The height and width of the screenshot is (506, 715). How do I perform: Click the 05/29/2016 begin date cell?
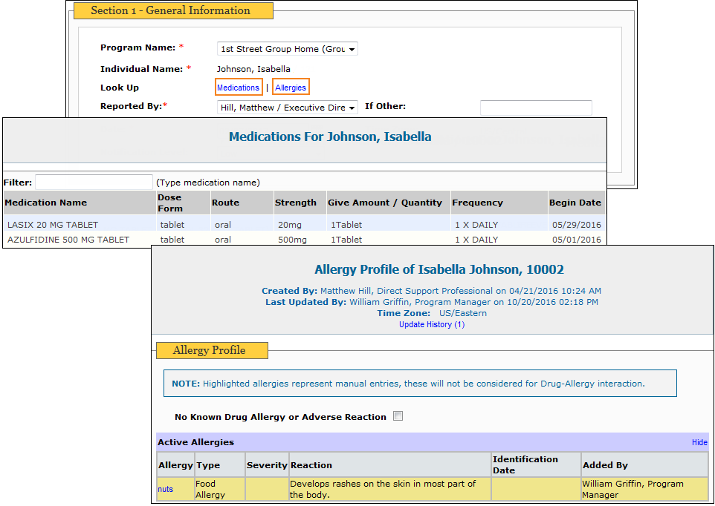pos(576,225)
